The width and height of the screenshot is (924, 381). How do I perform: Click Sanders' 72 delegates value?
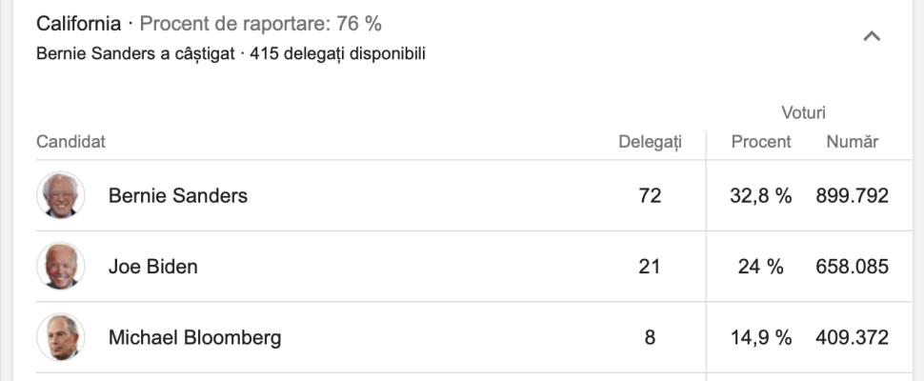pyautogui.click(x=650, y=195)
